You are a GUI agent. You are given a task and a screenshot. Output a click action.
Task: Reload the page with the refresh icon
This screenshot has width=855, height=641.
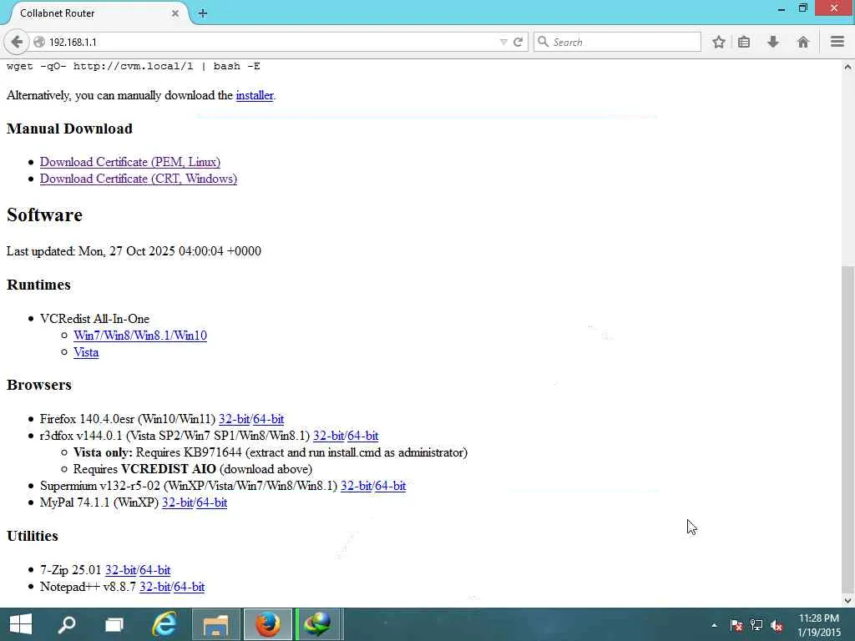tap(518, 42)
